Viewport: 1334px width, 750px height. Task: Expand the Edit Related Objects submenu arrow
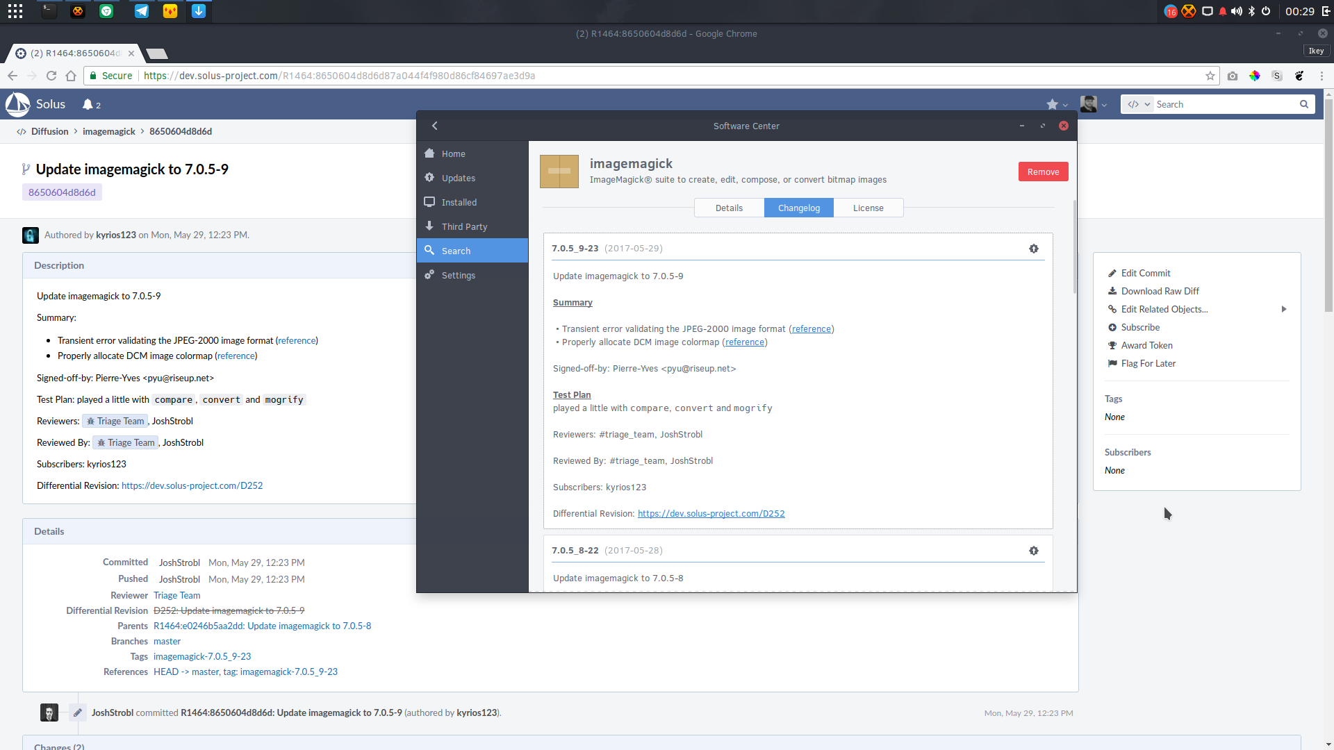tap(1284, 309)
